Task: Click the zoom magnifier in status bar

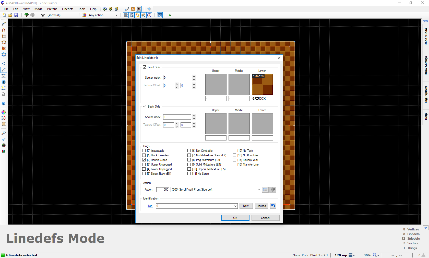Action: [375, 255]
